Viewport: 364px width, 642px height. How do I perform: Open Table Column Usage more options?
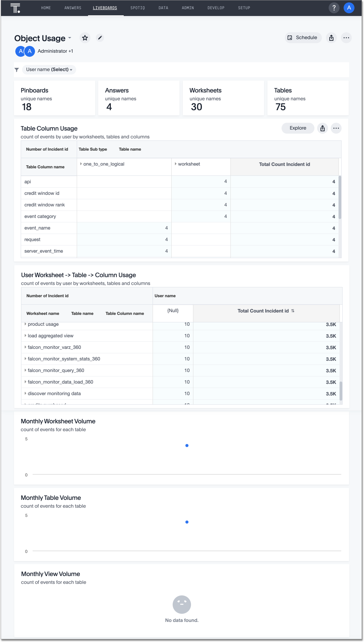coord(336,128)
